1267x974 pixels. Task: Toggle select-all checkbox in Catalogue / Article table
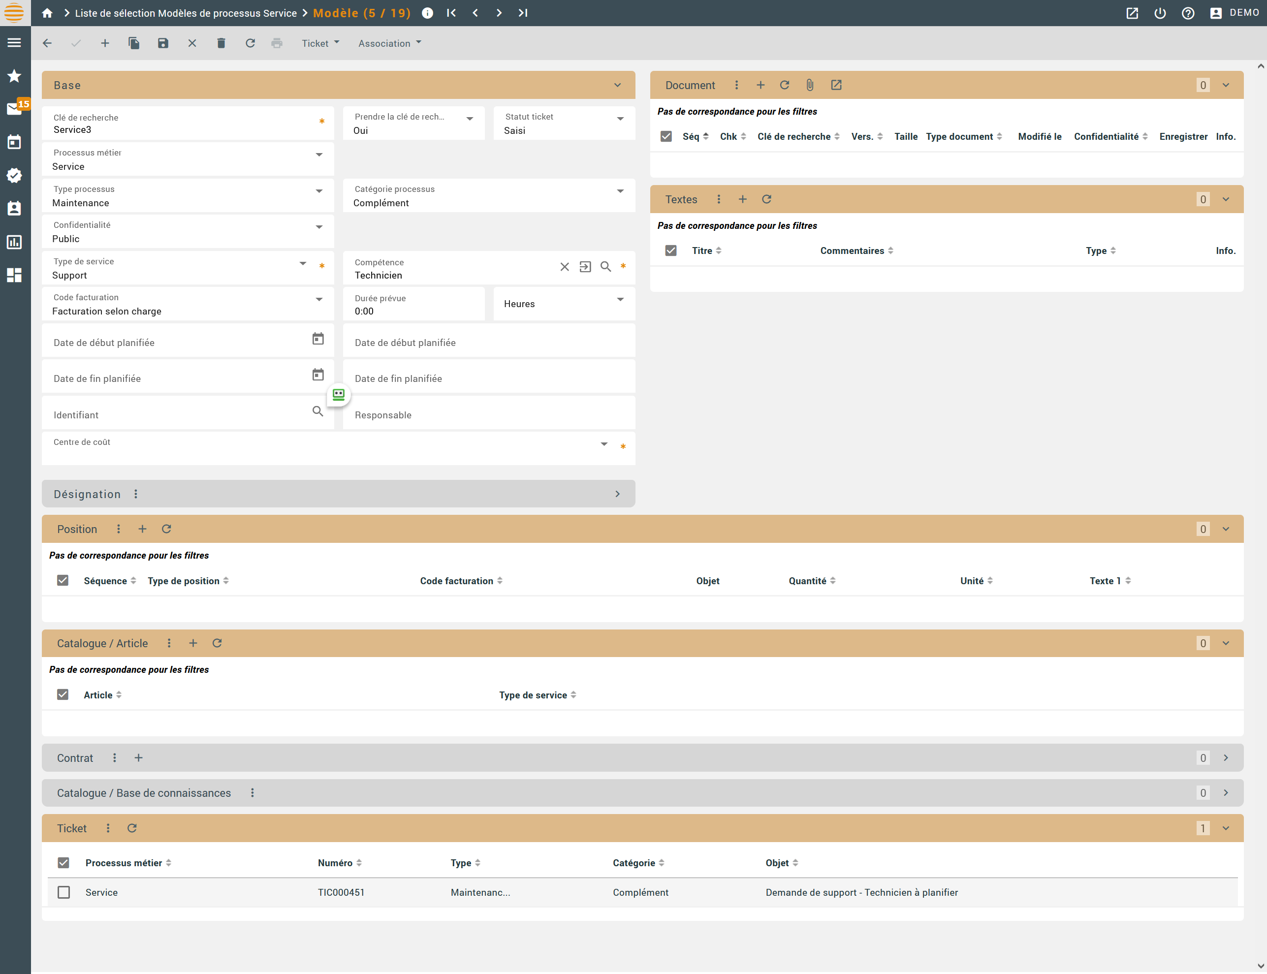click(x=63, y=694)
